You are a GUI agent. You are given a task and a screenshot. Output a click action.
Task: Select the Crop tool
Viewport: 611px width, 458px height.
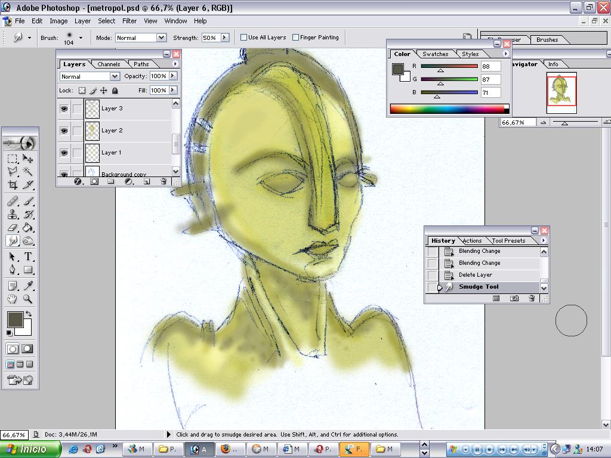pyautogui.click(x=13, y=185)
